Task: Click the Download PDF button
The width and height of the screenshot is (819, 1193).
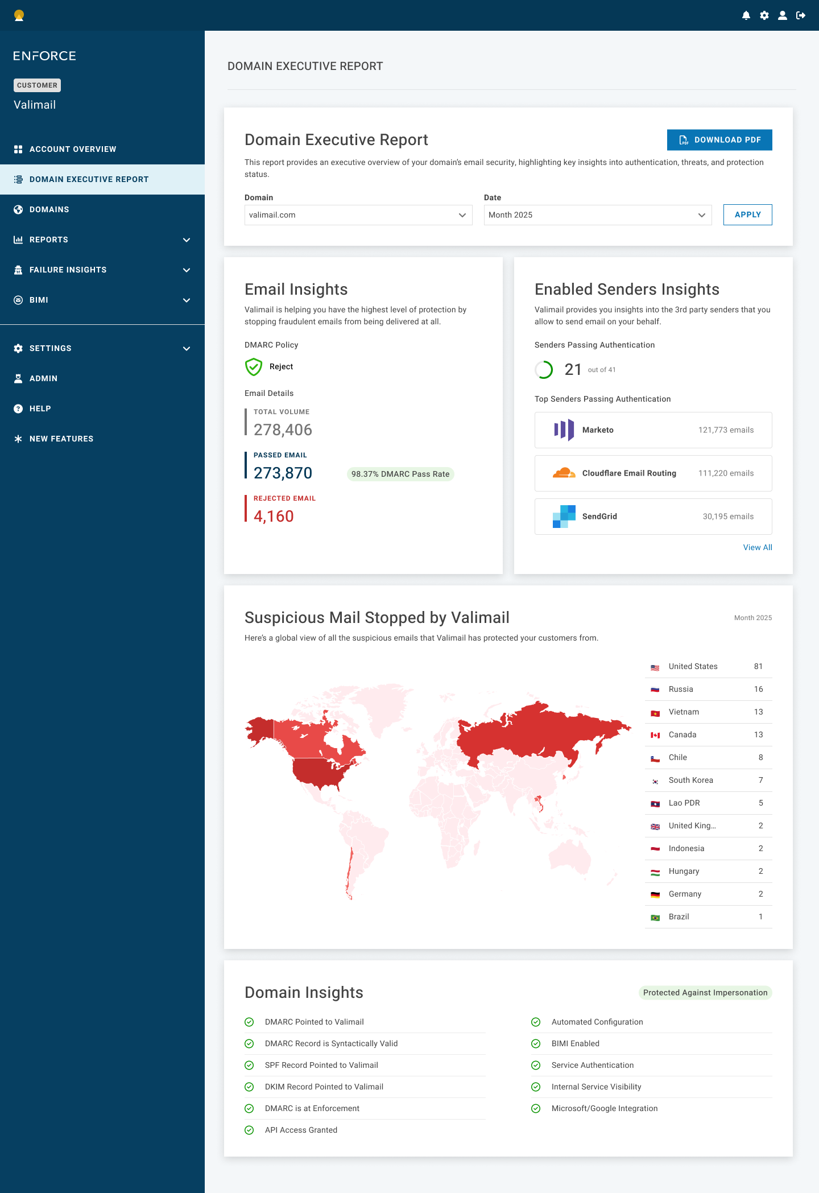Action: tap(719, 140)
